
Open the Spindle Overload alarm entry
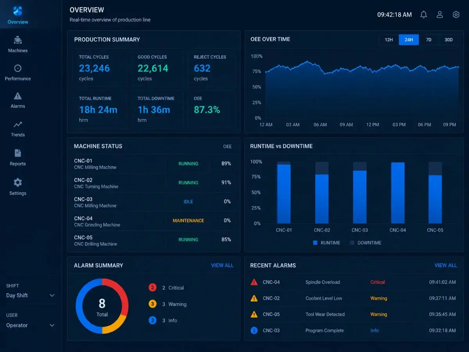pos(353,282)
